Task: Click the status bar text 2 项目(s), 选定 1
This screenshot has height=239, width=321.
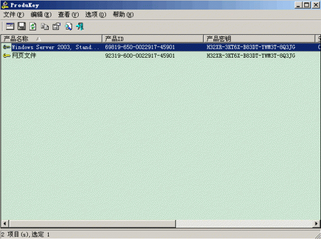Action: coord(25,234)
